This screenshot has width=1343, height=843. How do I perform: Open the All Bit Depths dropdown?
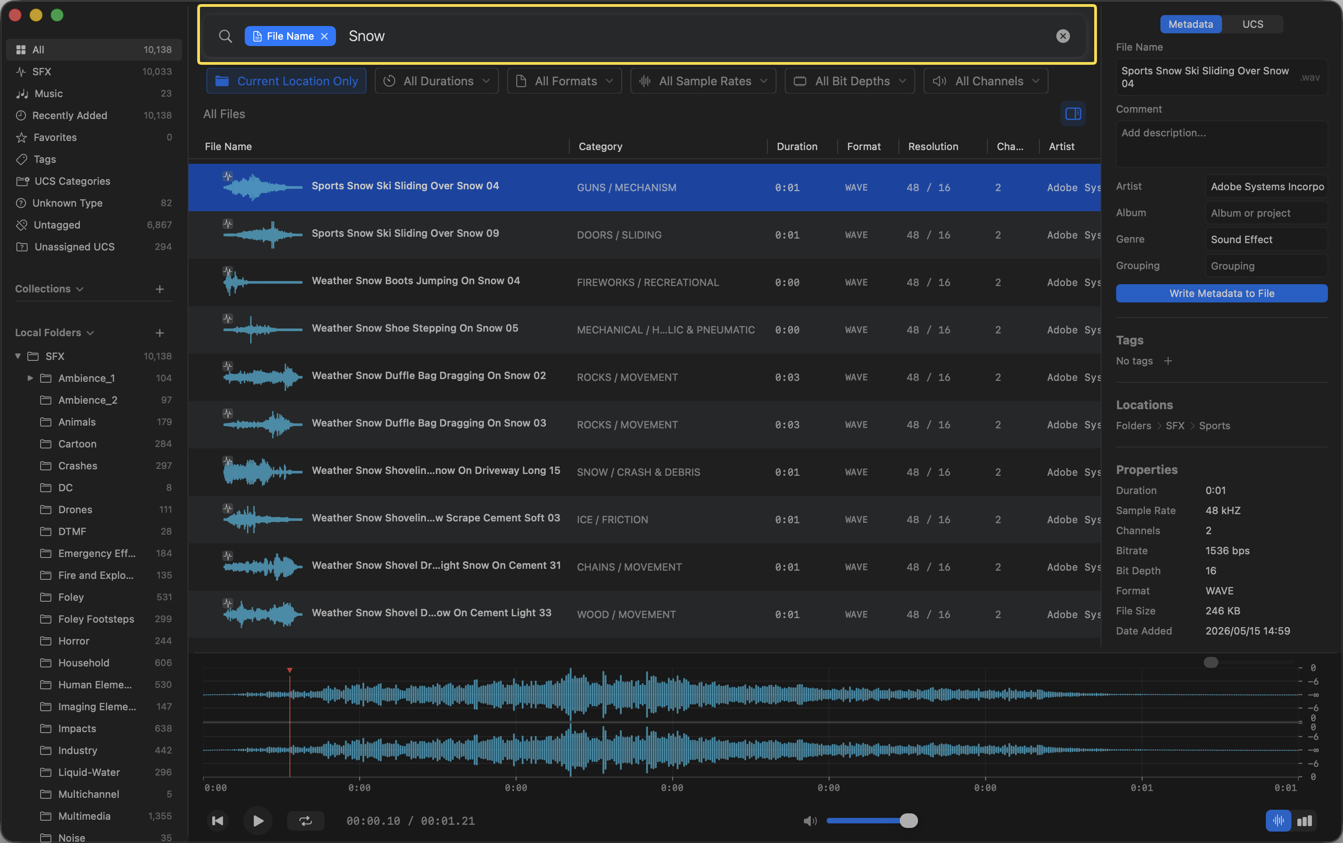click(x=850, y=81)
